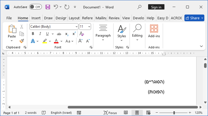
Task: Click the zoom slider handle
Action: tap(174, 113)
